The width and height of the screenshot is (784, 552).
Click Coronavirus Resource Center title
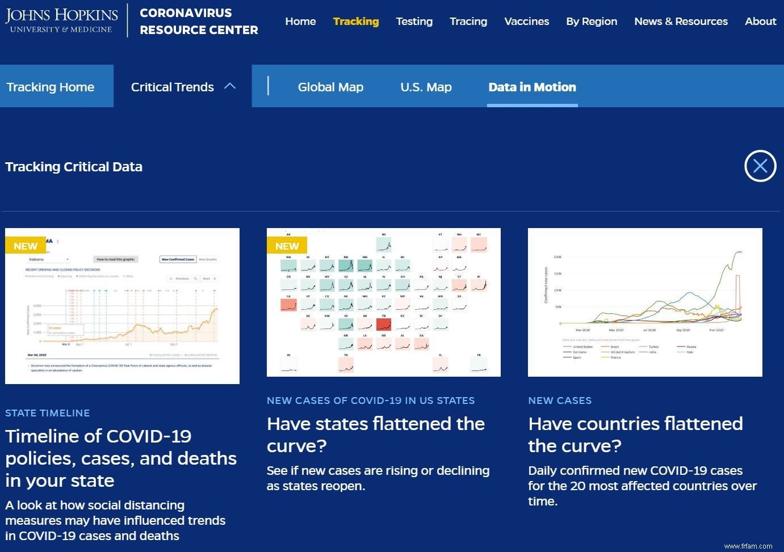[x=199, y=21]
